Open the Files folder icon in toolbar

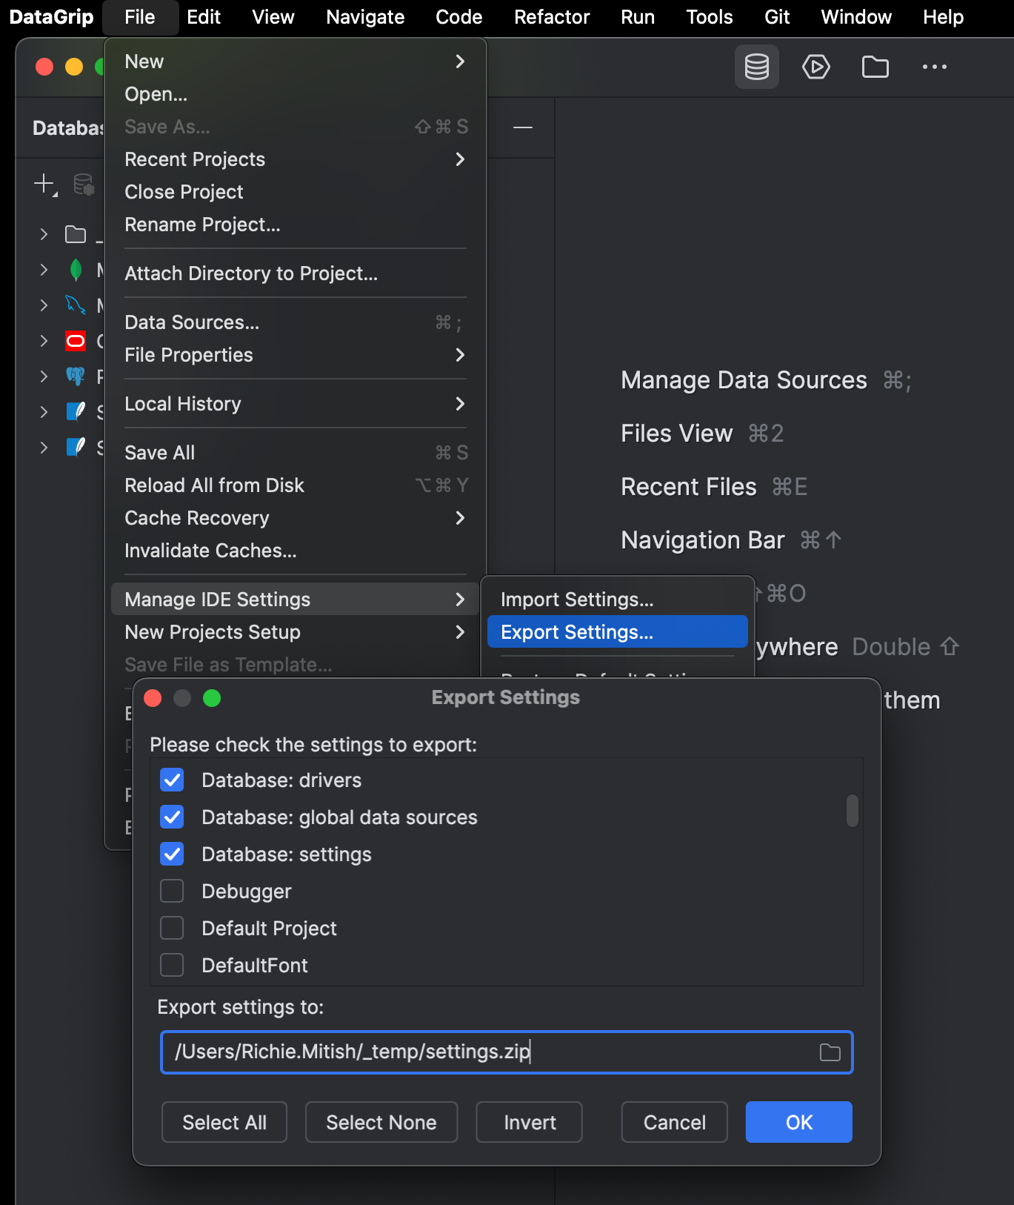875,67
